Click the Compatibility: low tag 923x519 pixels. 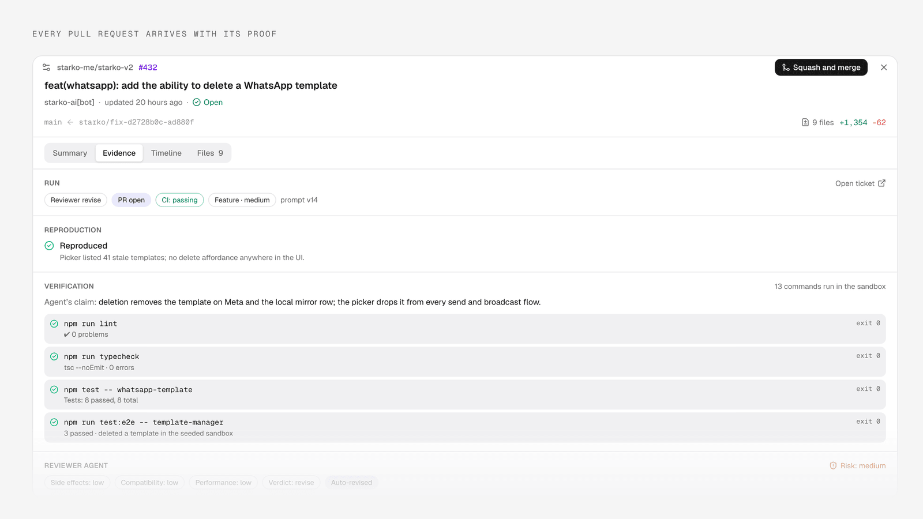(149, 483)
